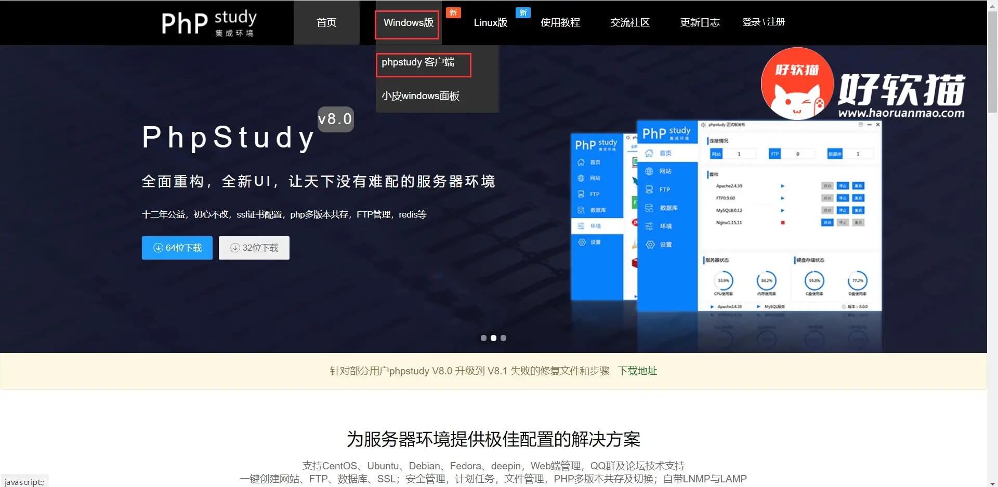Click the 支持CentOS、Ubuntu text line

click(493, 466)
